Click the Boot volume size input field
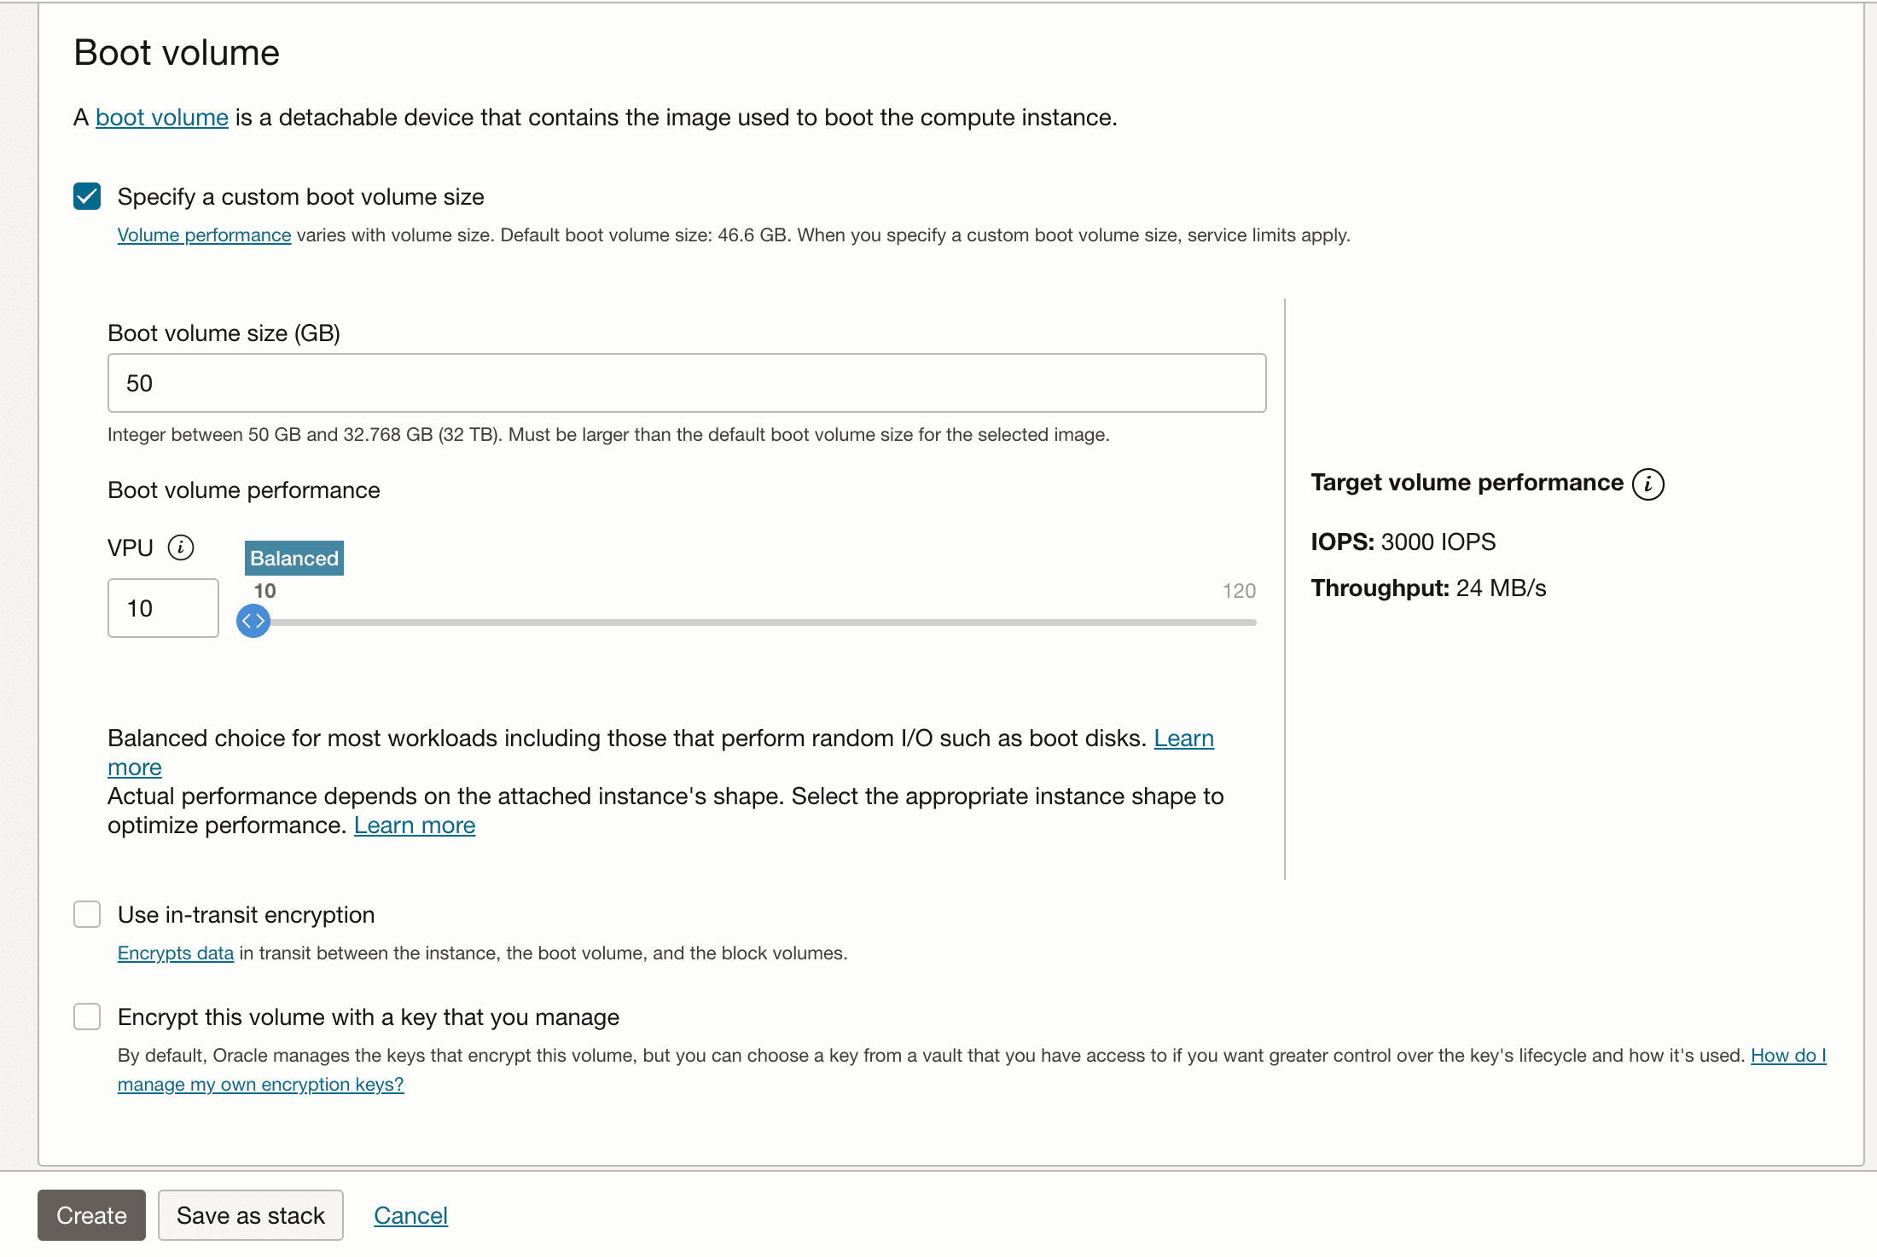 pyautogui.click(x=686, y=381)
